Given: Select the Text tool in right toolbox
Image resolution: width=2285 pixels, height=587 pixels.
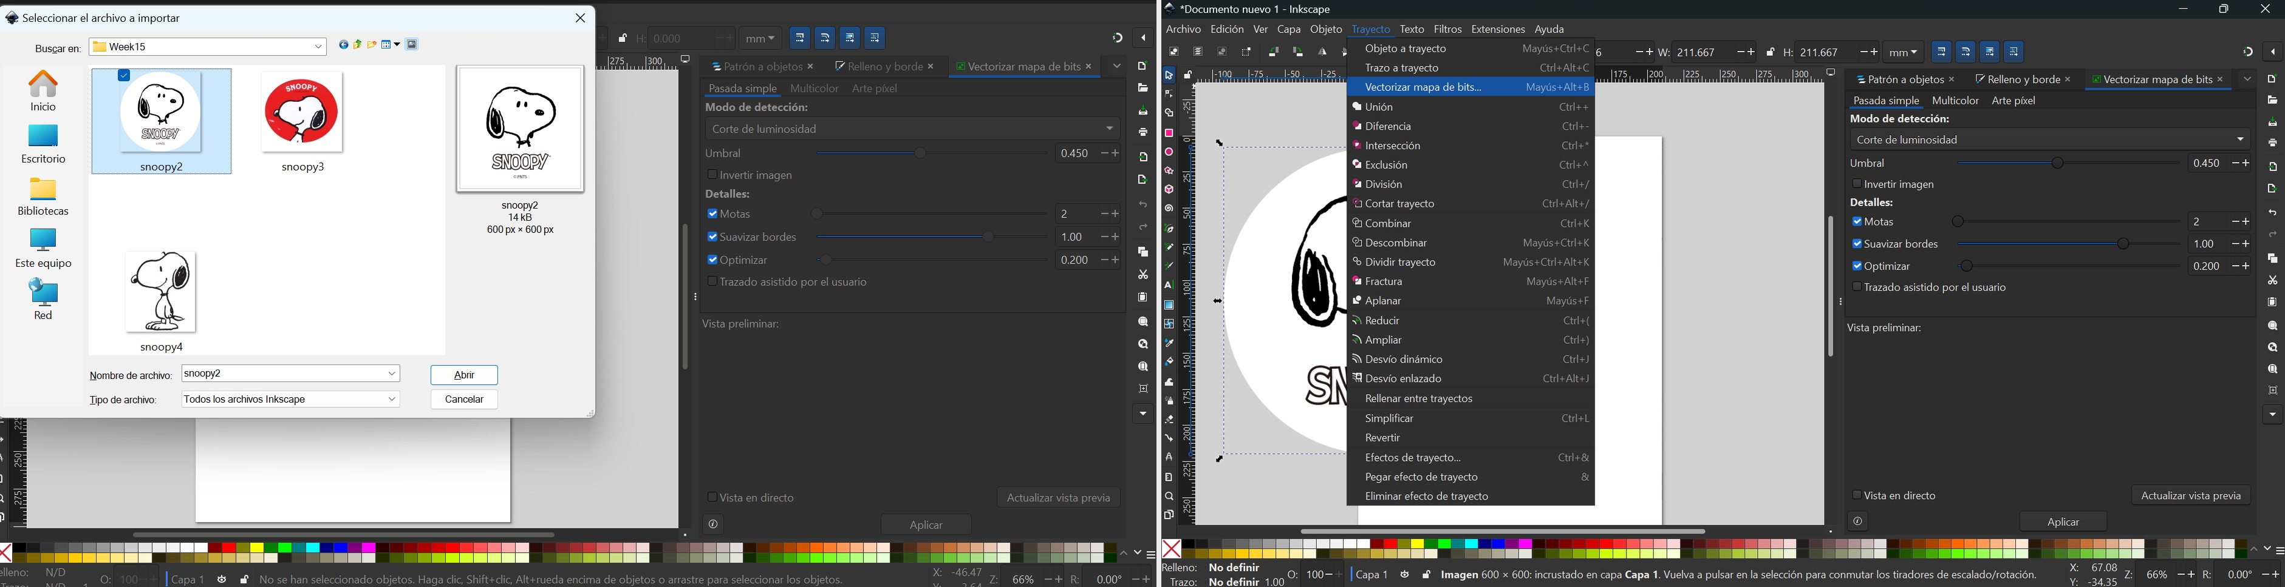Looking at the screenshot, I should [1169, 285].
